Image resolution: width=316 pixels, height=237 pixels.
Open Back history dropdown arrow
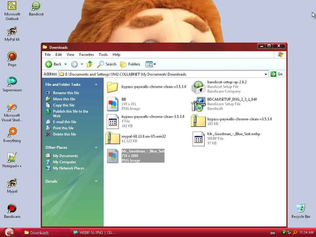[65, 64]
